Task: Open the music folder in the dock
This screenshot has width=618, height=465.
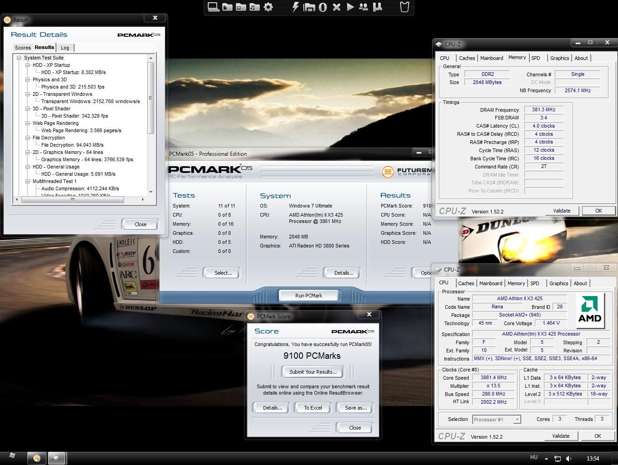Action: coord(255,7)
